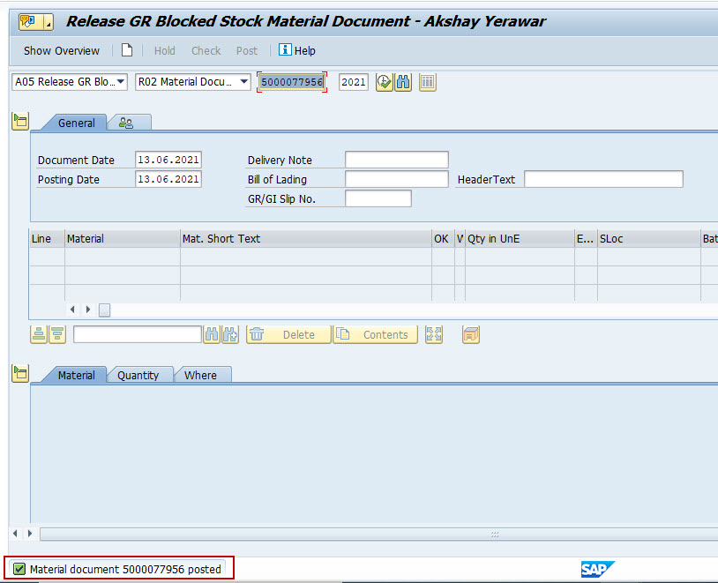Screen dimensions: 718x583
Task: Click the grid display icon next to the year field
Action: pyautogui.click(x=427, y=82)
